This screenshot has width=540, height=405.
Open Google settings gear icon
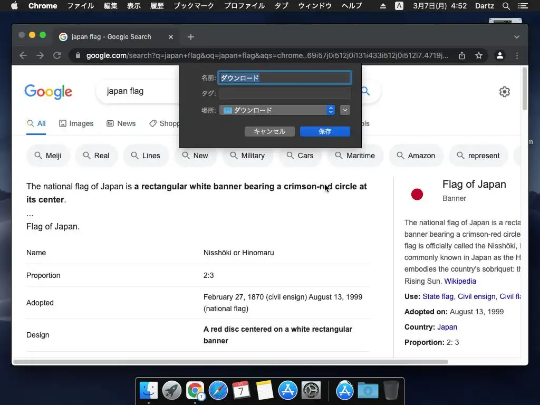(505, 92)
